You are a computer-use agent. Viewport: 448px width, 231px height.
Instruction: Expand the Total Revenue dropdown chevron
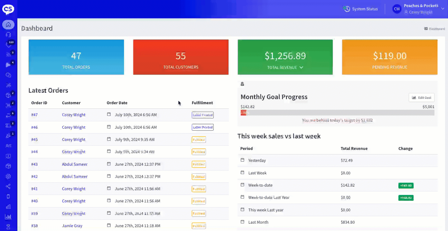tap(301, 68)
